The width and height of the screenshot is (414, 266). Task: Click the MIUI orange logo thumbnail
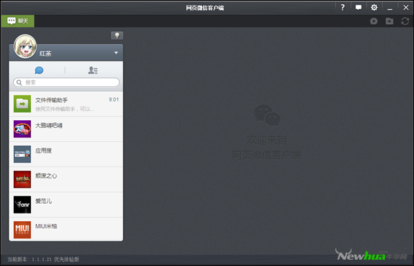pos(22,230)
